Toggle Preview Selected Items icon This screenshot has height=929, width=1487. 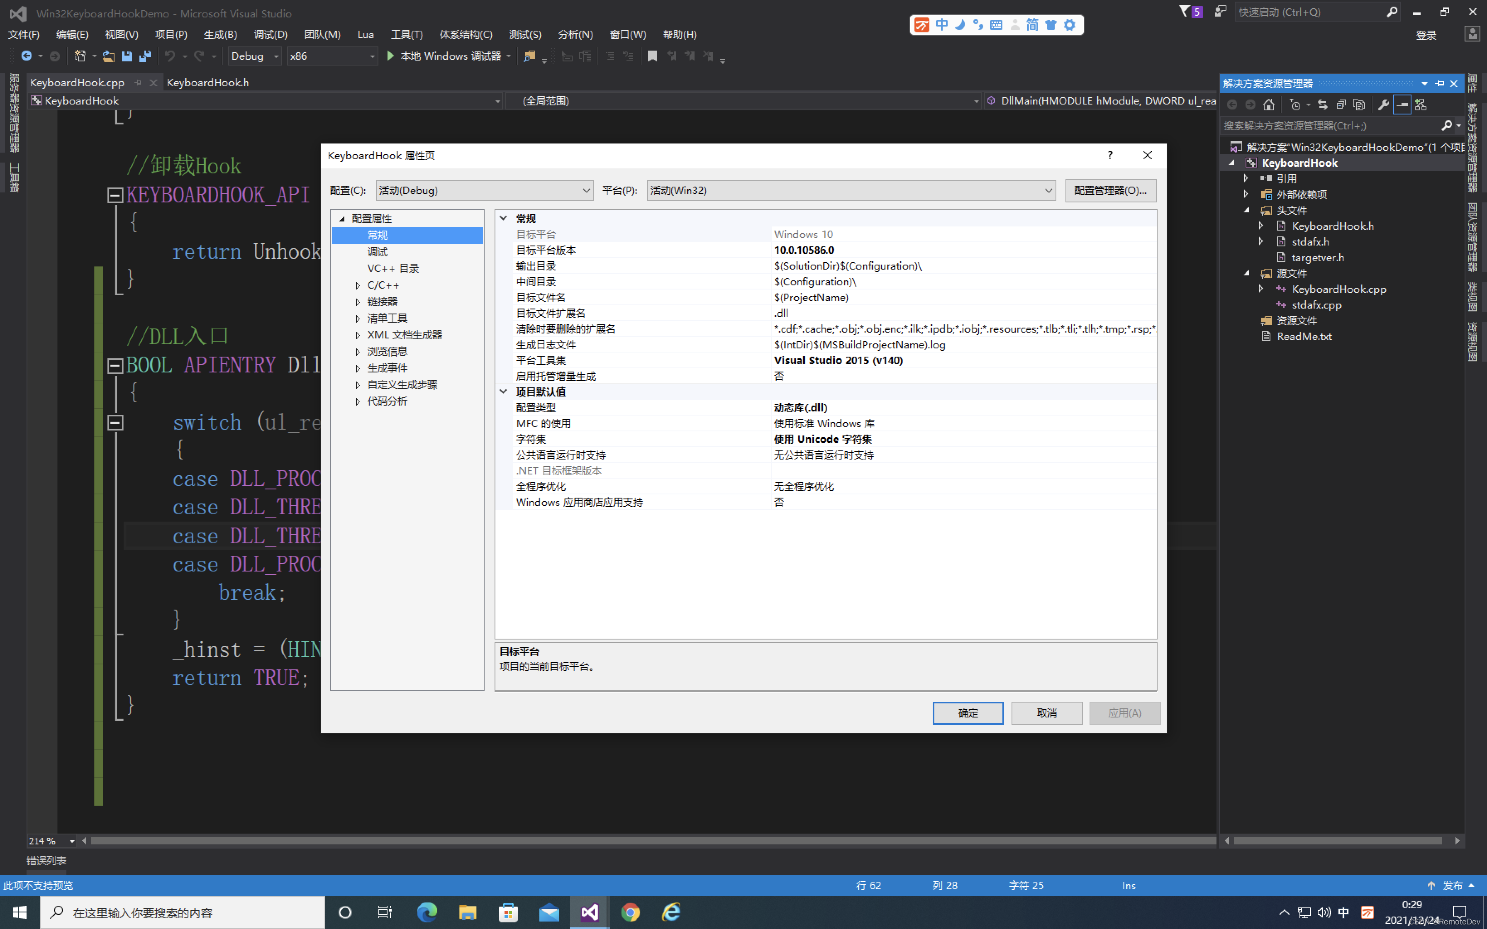coord(1402,105)
